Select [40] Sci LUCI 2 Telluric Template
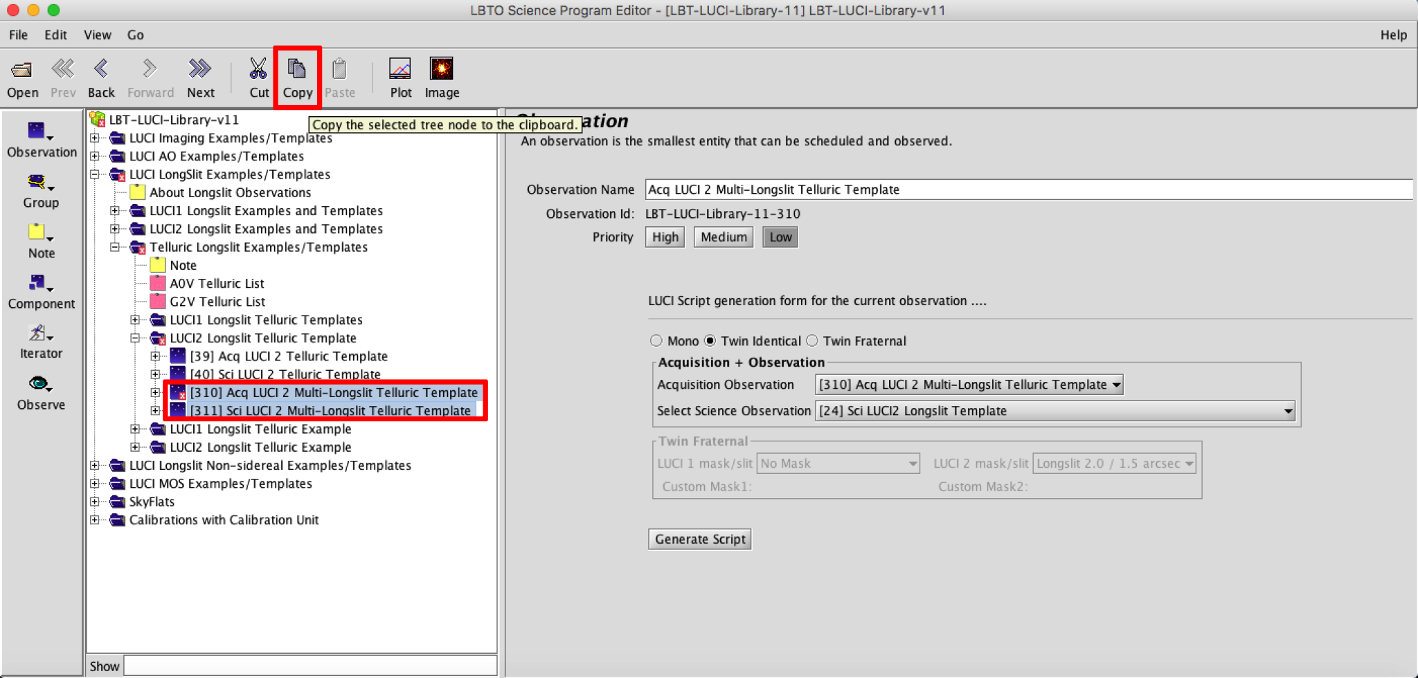Screen dimensions: 1418x678 pyautogui.click(x=285, y=374)
